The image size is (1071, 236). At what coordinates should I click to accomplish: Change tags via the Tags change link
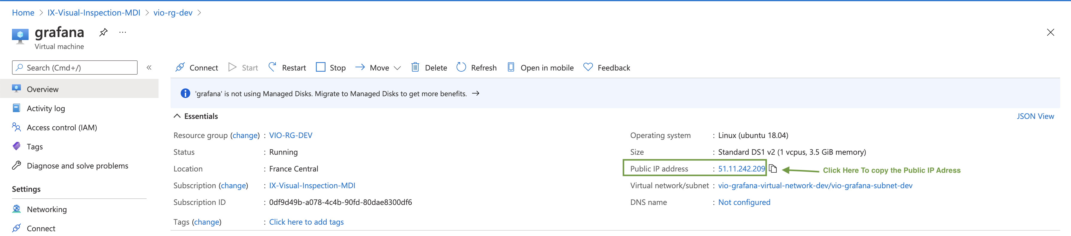pos(207,222)
